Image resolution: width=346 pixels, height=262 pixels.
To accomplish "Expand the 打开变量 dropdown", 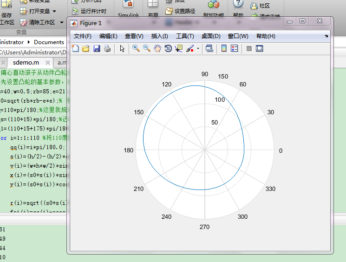I will pos(54,11).
